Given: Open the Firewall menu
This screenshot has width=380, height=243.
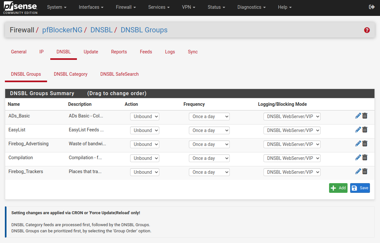Looking at the screenshot, I should (x=126, y=7).
